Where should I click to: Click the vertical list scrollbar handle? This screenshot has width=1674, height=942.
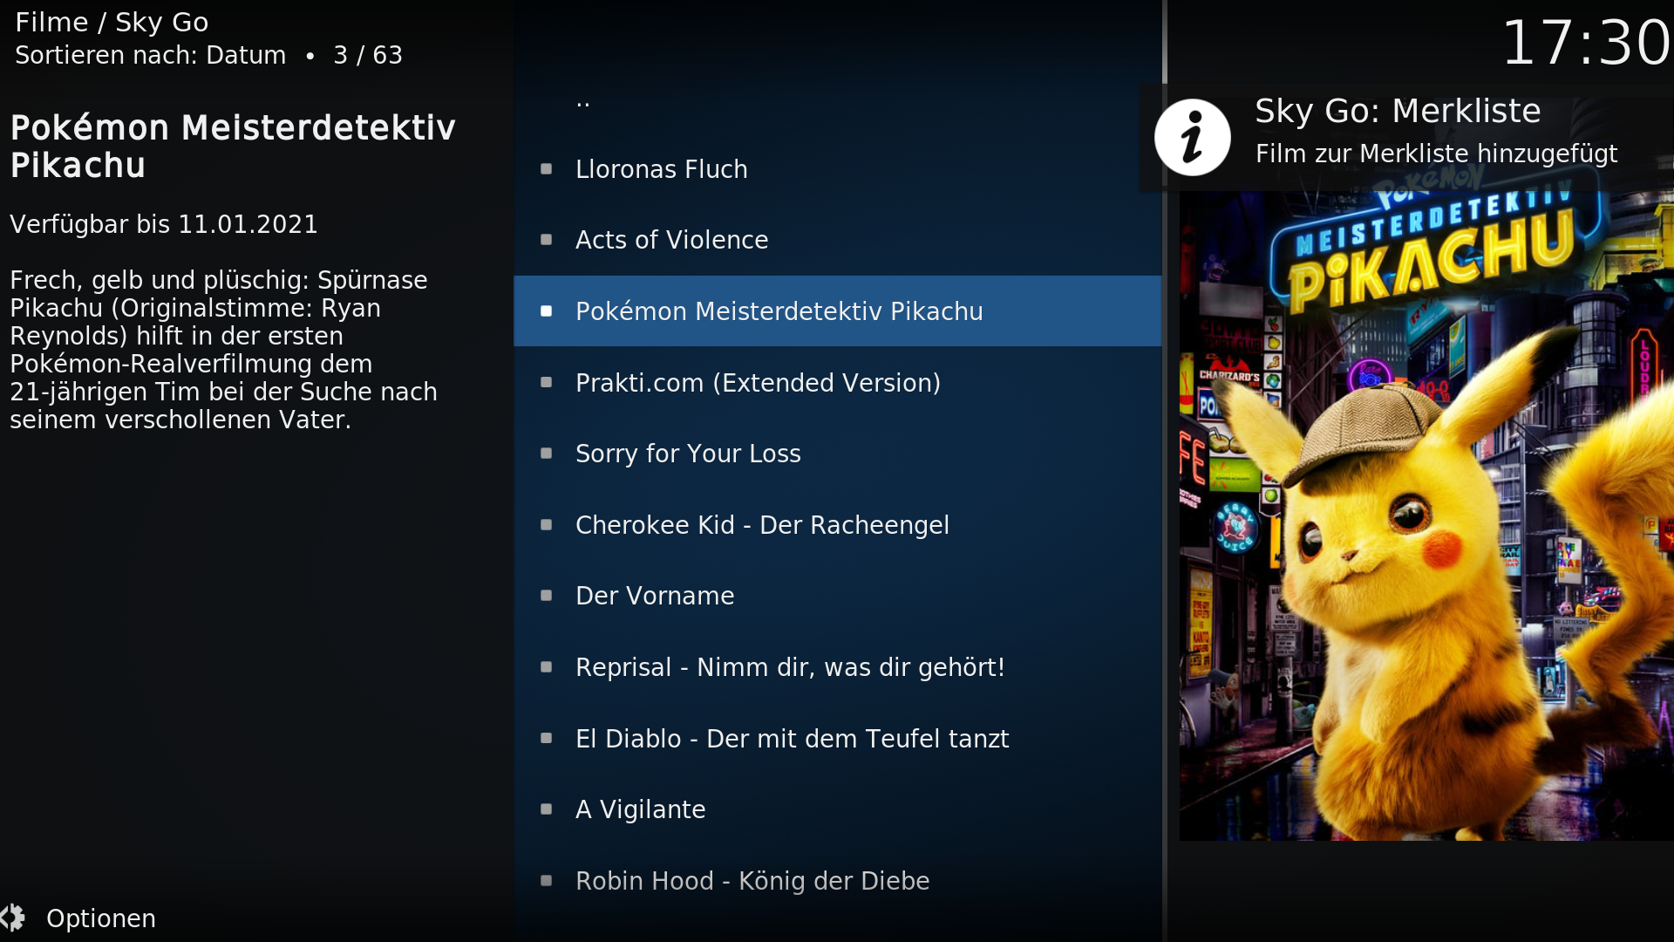[1165, 42]
